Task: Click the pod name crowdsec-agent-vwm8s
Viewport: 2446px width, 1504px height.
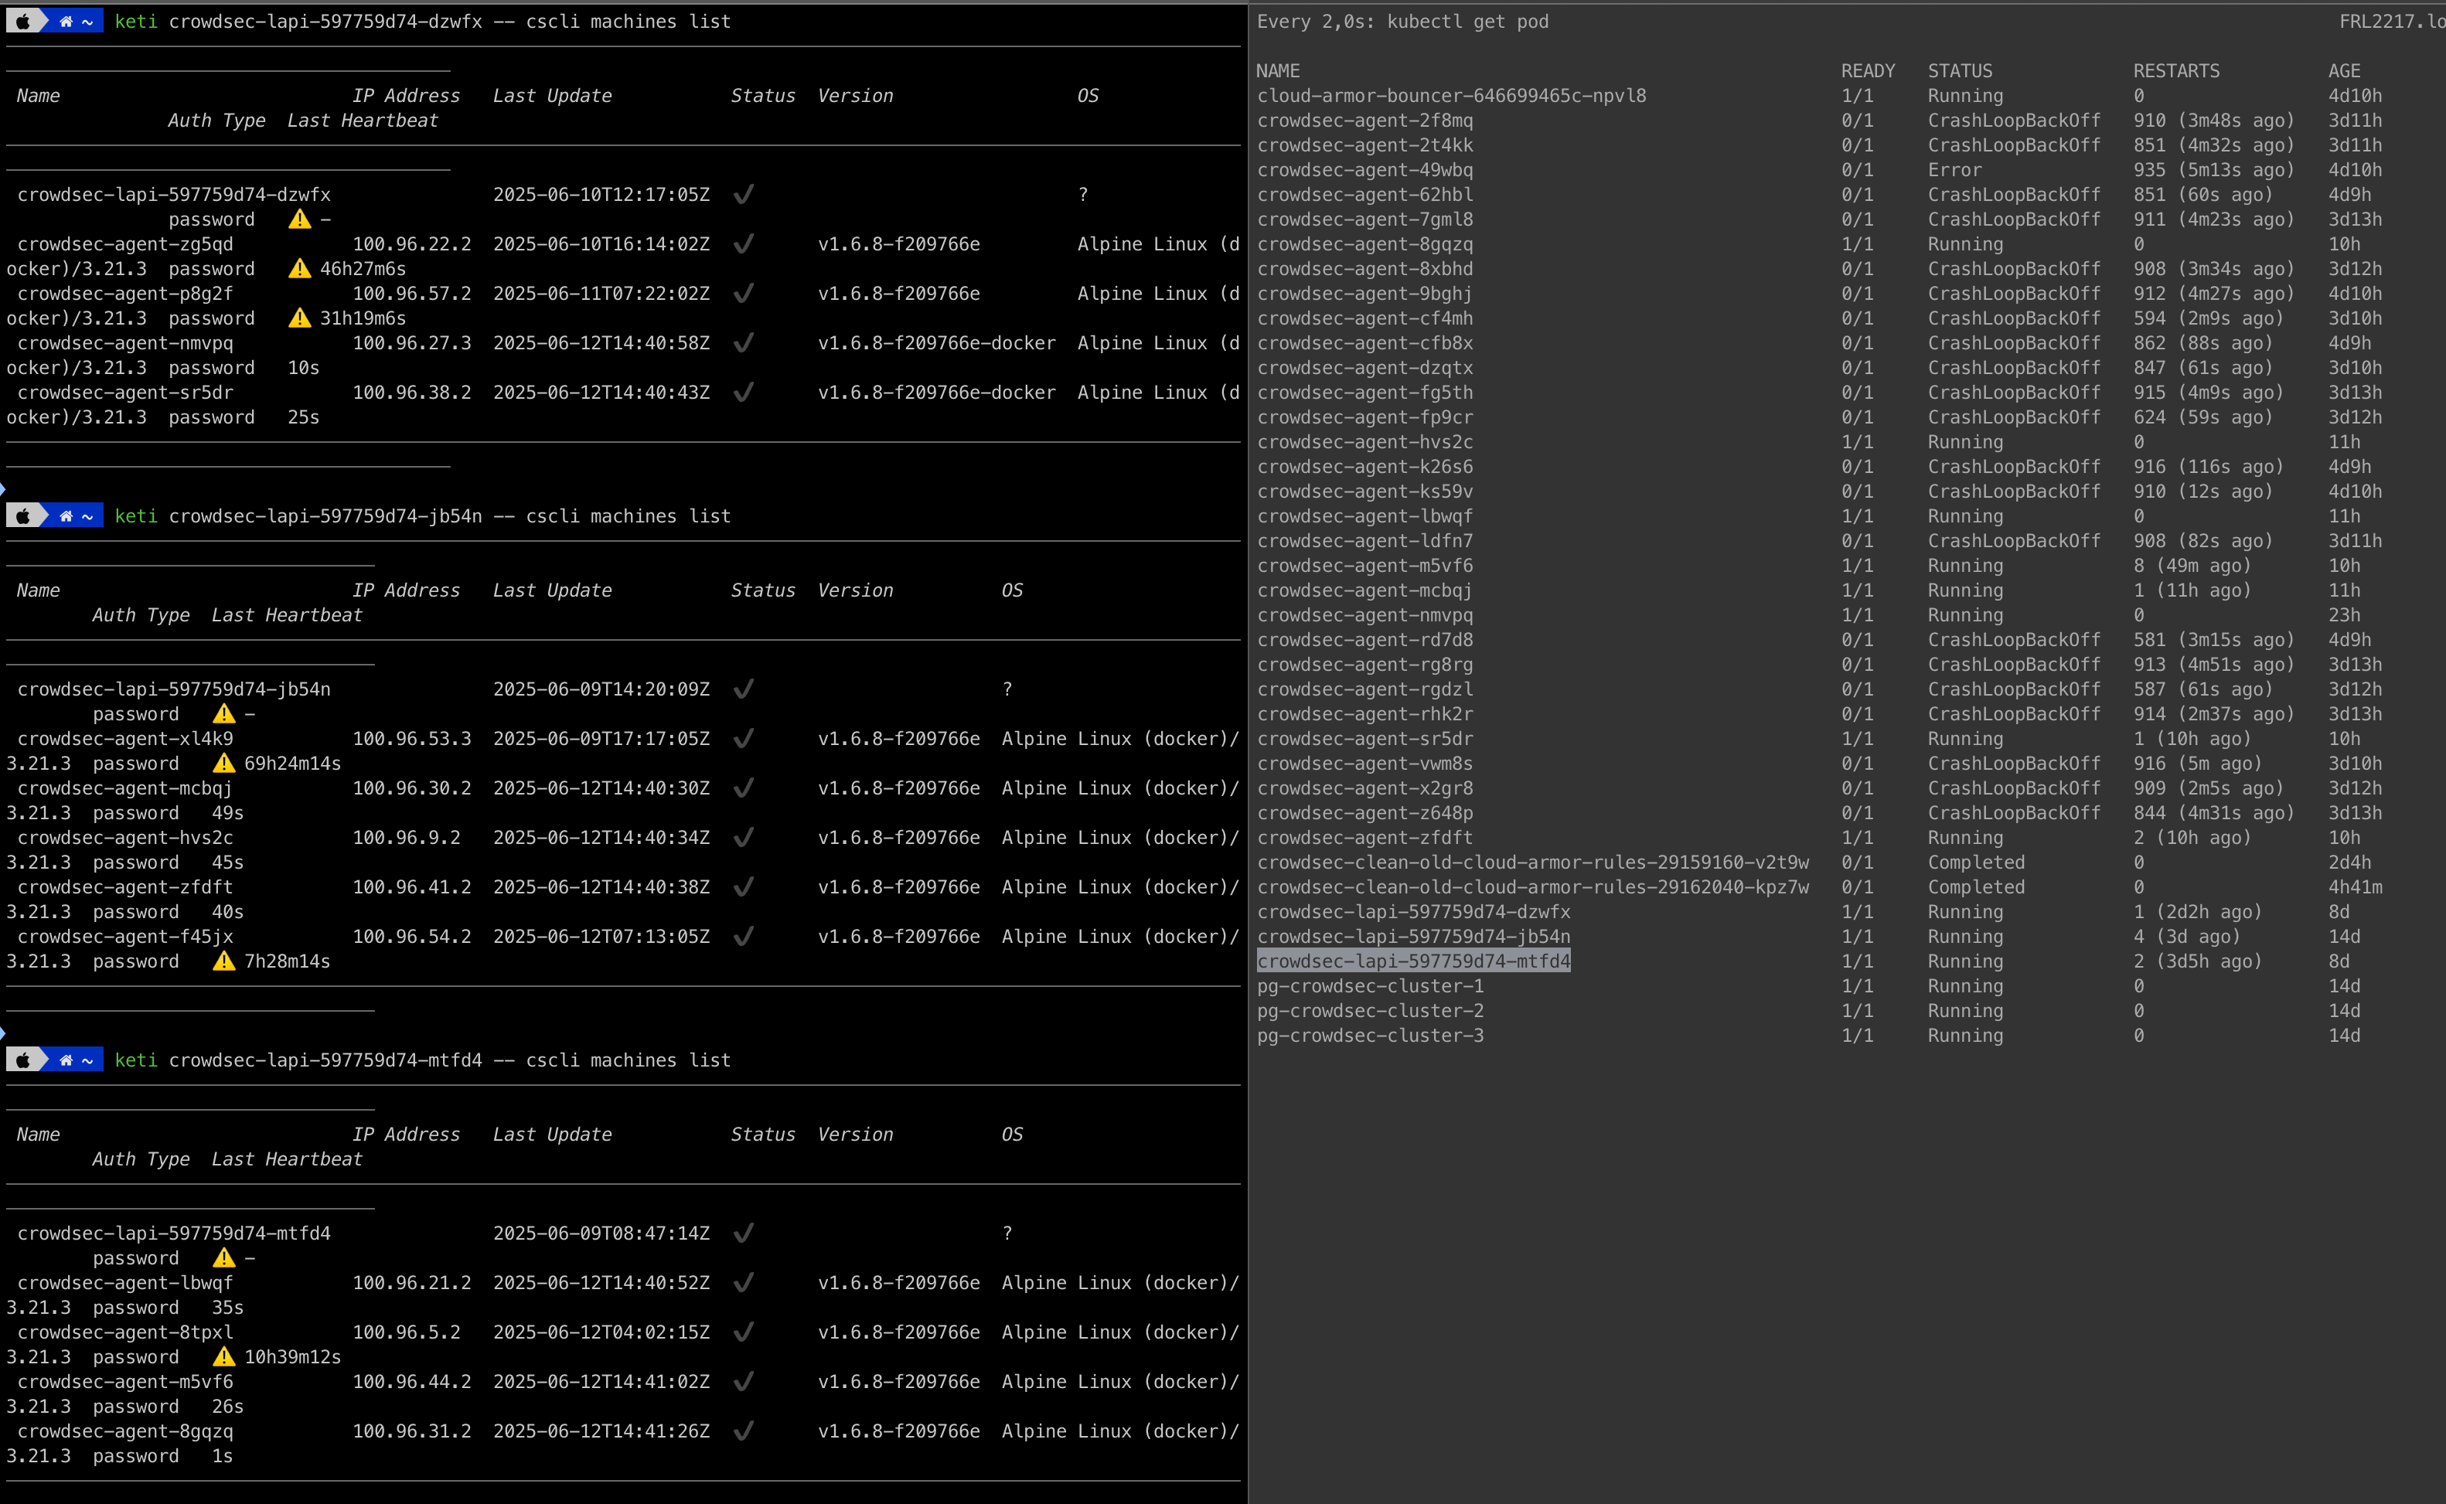Action: pyautogui.click(x=1364, y=763)
